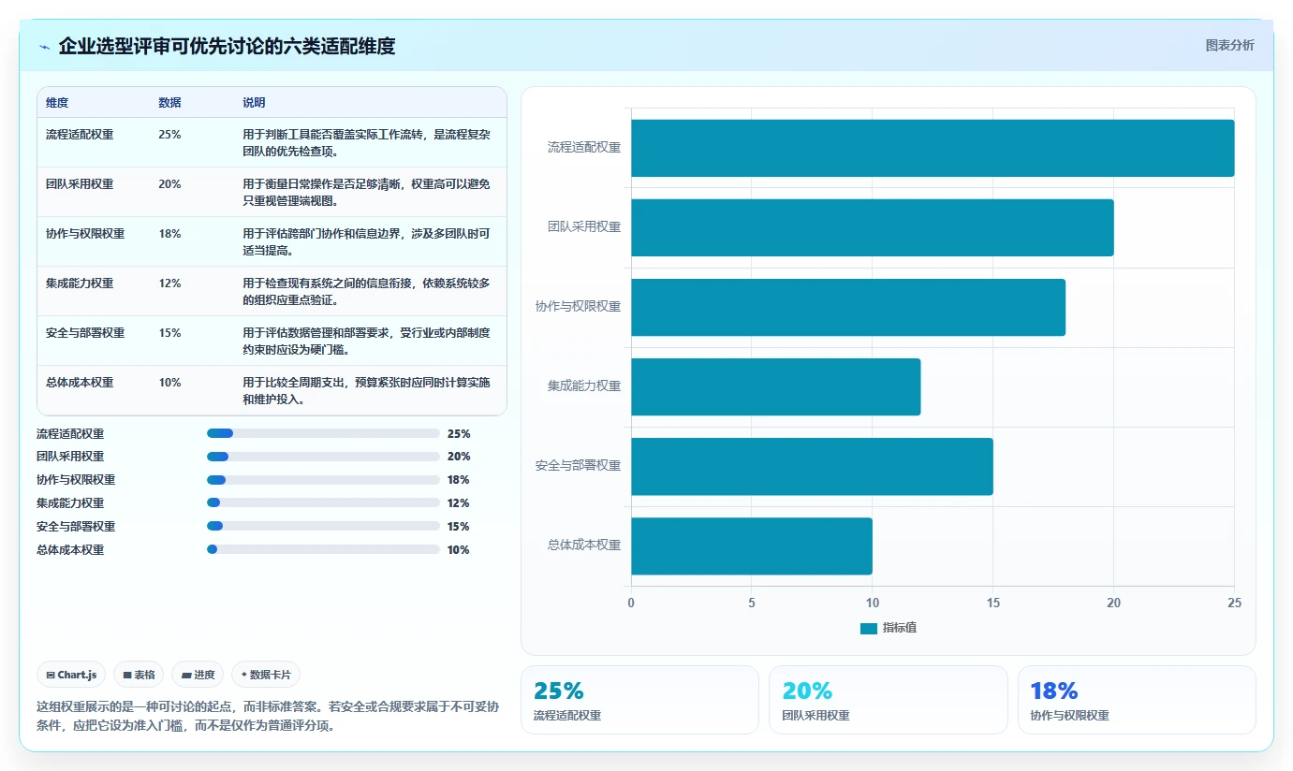Click the 团队采用权重 chart bar reaching 20

pos(873,227)
